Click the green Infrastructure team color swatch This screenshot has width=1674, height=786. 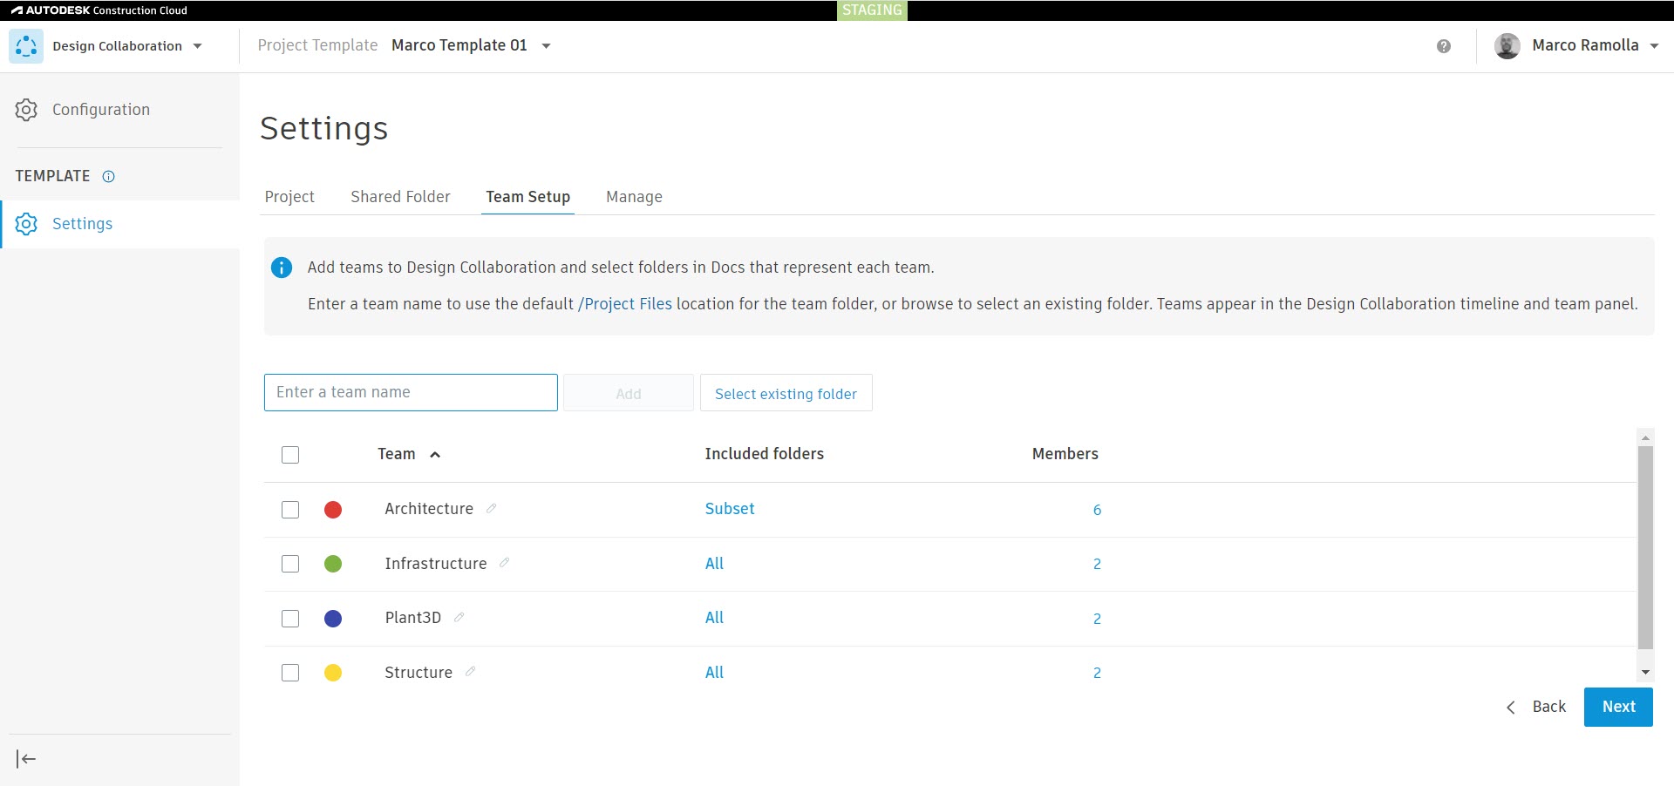point(333,564)
